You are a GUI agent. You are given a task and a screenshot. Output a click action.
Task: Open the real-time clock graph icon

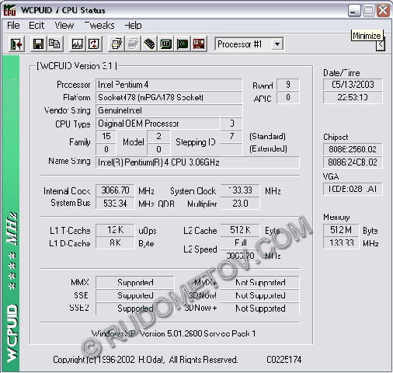[x=78, y=44]
